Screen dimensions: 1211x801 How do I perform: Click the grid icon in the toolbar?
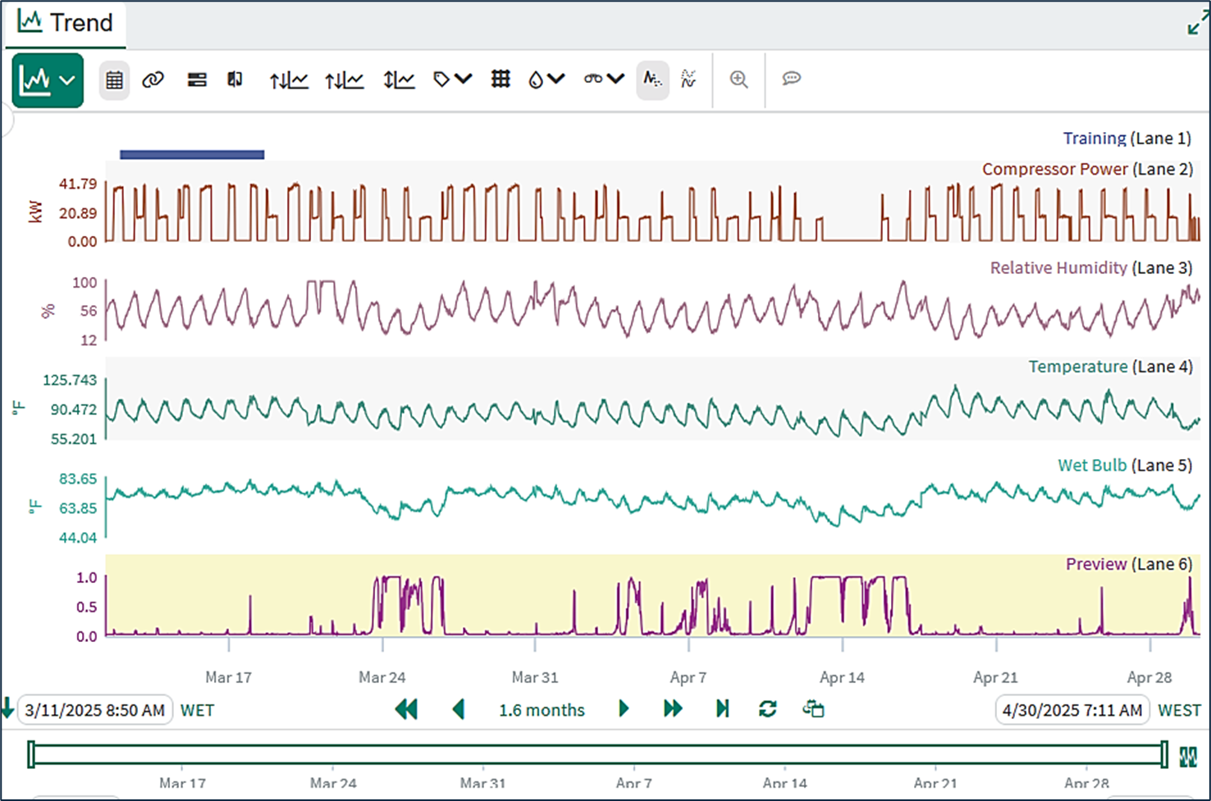[500, 80]
